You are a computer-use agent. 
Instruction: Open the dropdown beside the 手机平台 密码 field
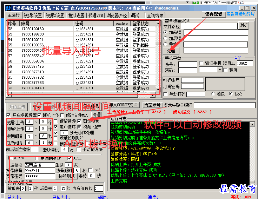click(x=220, y=70)
